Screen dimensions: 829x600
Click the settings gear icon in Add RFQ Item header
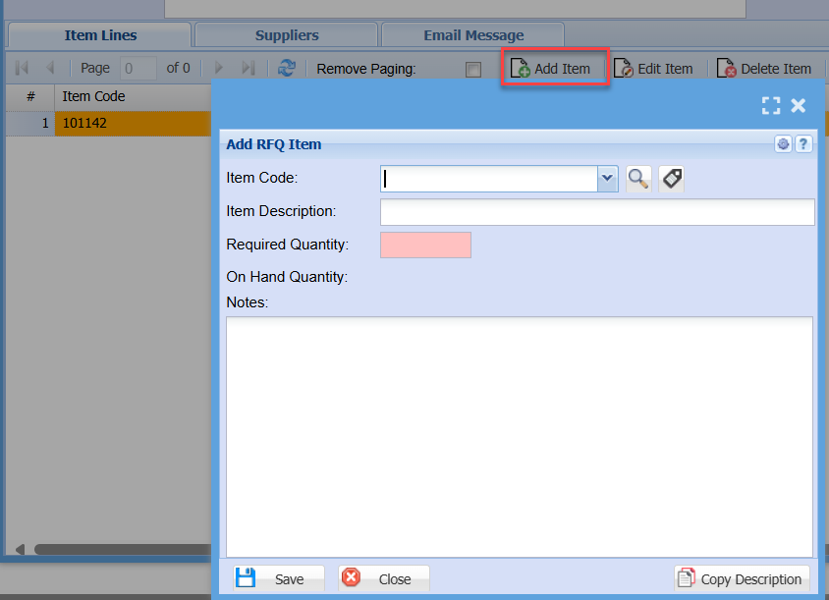pos(783,144)
